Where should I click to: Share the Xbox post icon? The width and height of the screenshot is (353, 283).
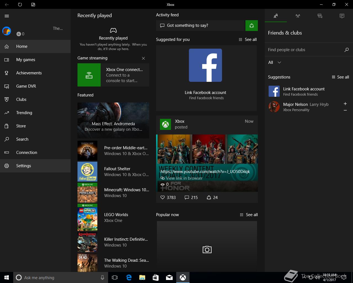coord(209,198)
